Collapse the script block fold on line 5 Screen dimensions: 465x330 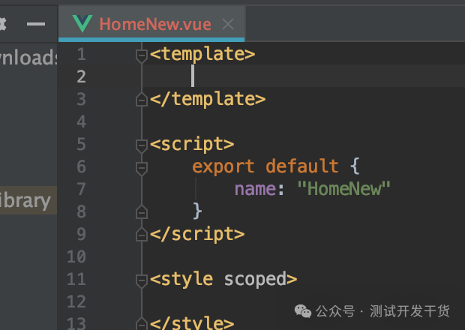point(142,146)
